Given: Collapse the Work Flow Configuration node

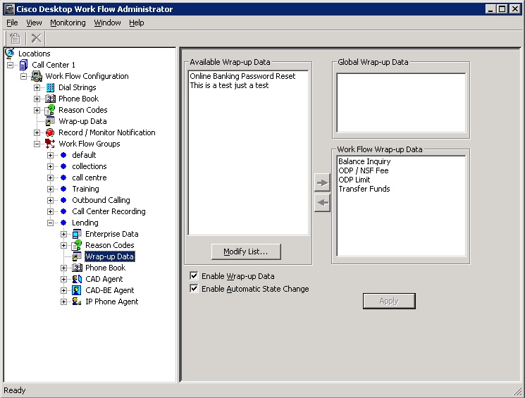Looking at the screenshot, I should coord(23,76).
